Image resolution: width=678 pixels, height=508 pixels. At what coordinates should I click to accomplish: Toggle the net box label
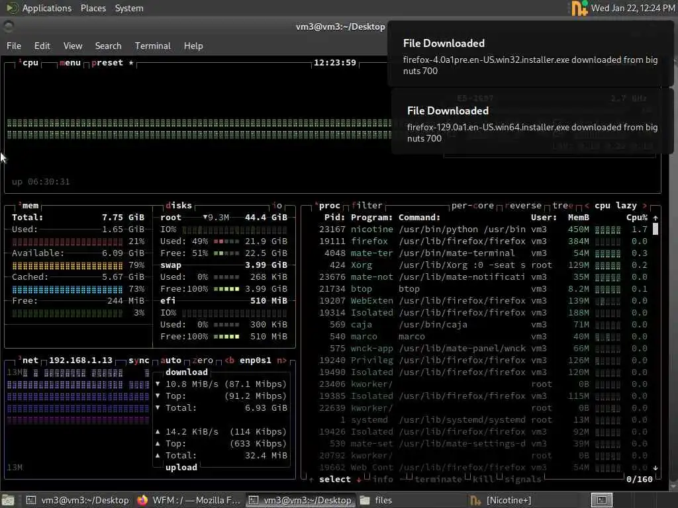click(28, 360)
